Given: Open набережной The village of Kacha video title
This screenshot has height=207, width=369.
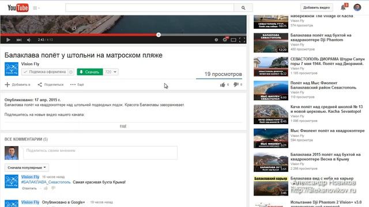Looking at the screenshot, I should (322, 16).
